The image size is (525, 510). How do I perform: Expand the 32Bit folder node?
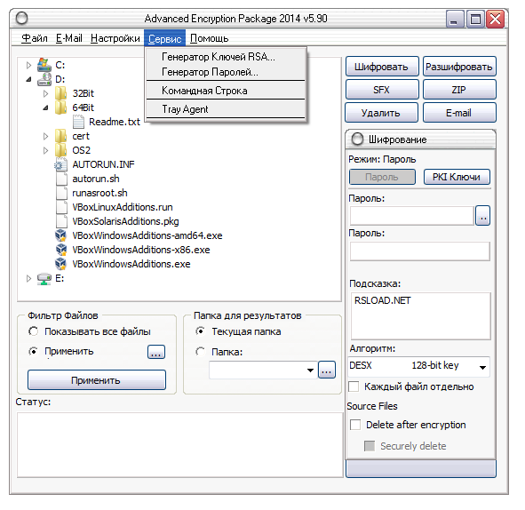tap(45, 94)
